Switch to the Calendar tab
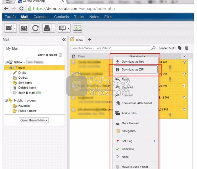The width and height of the screenshot is (197, 169). point(41,17)
